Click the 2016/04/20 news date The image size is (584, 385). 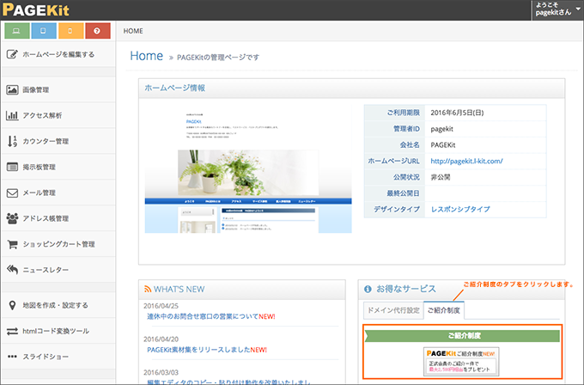(x=161, y=339)
